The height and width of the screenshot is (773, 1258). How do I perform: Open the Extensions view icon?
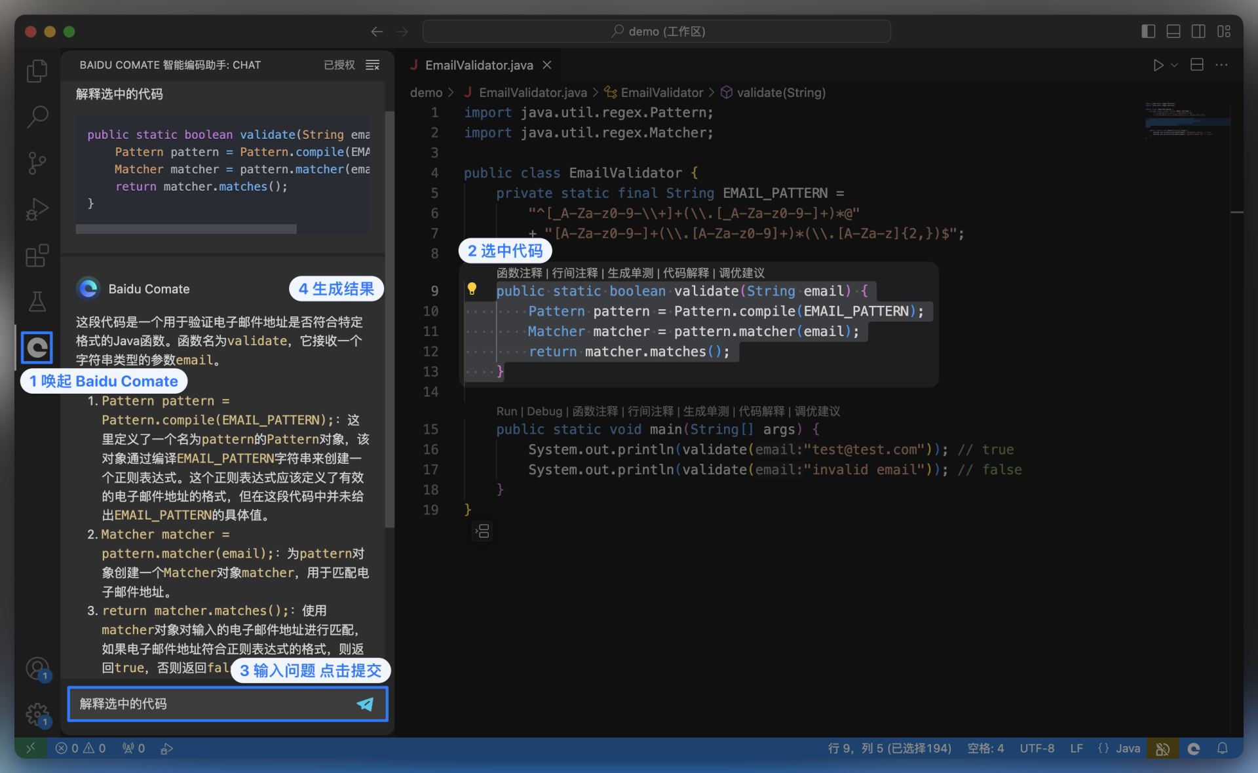tap(37, 255)
